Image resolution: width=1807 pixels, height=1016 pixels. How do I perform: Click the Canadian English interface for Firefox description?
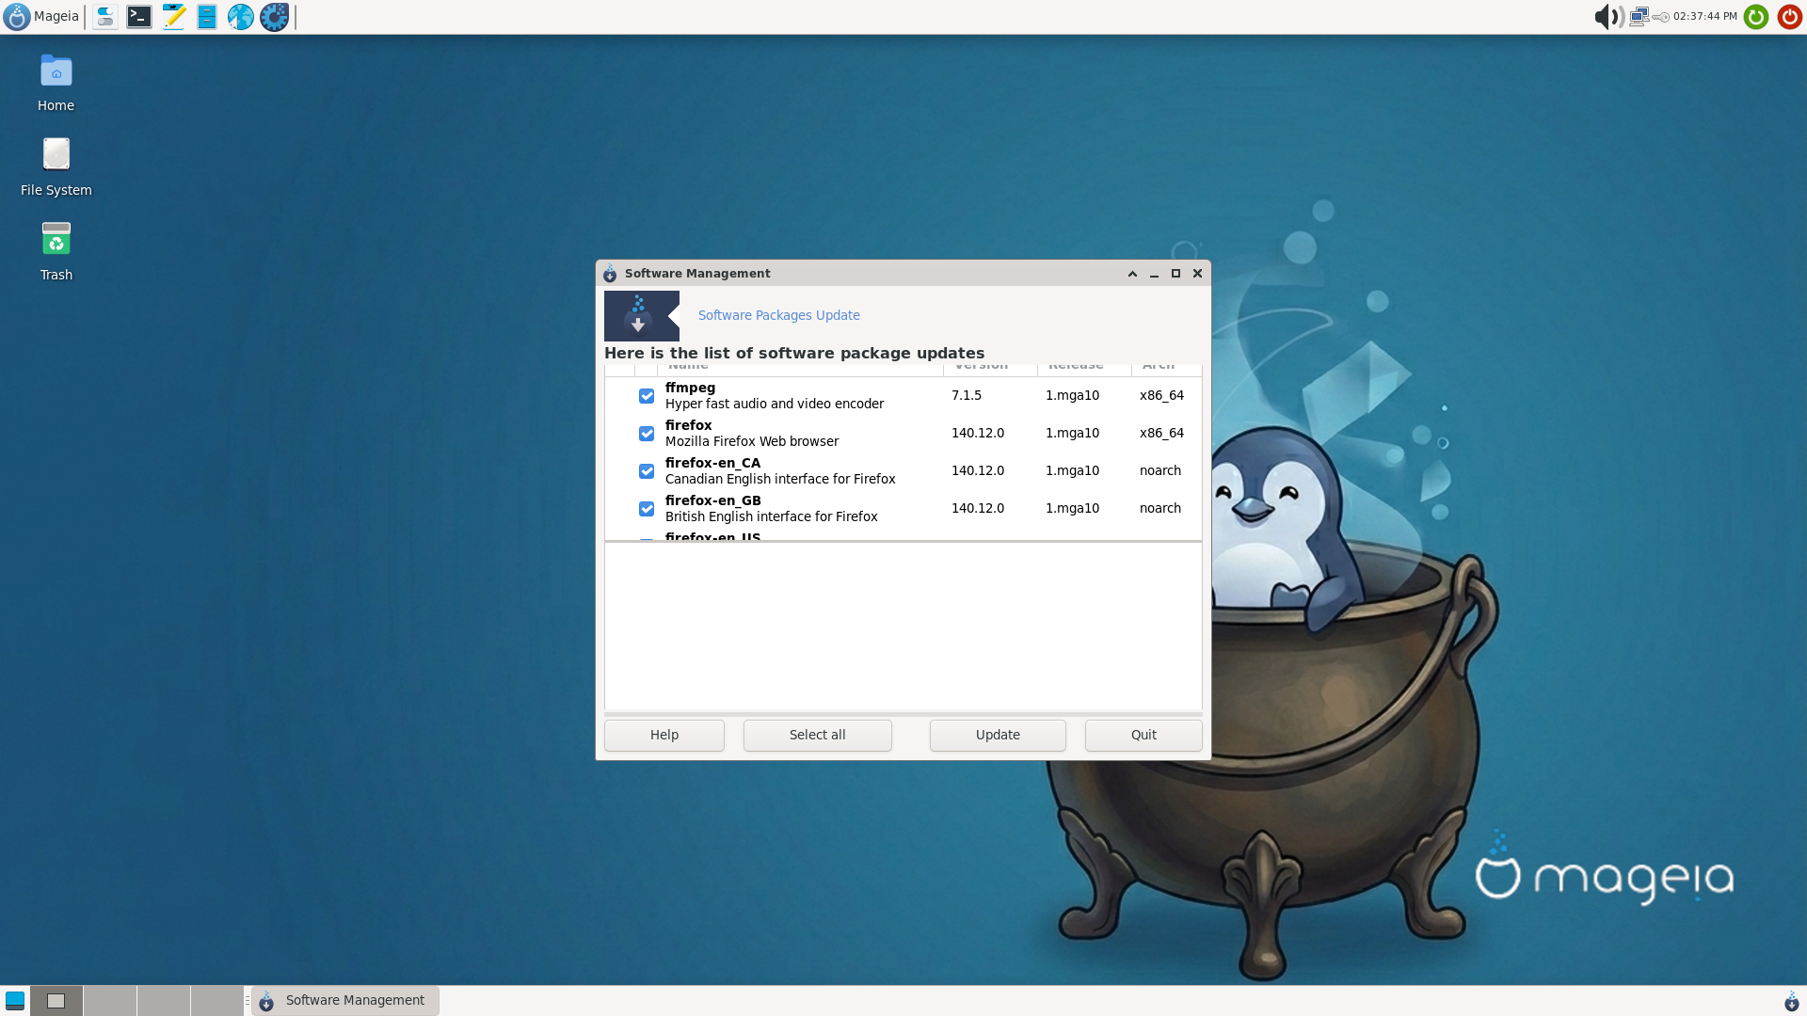click(x=780, y=479)
